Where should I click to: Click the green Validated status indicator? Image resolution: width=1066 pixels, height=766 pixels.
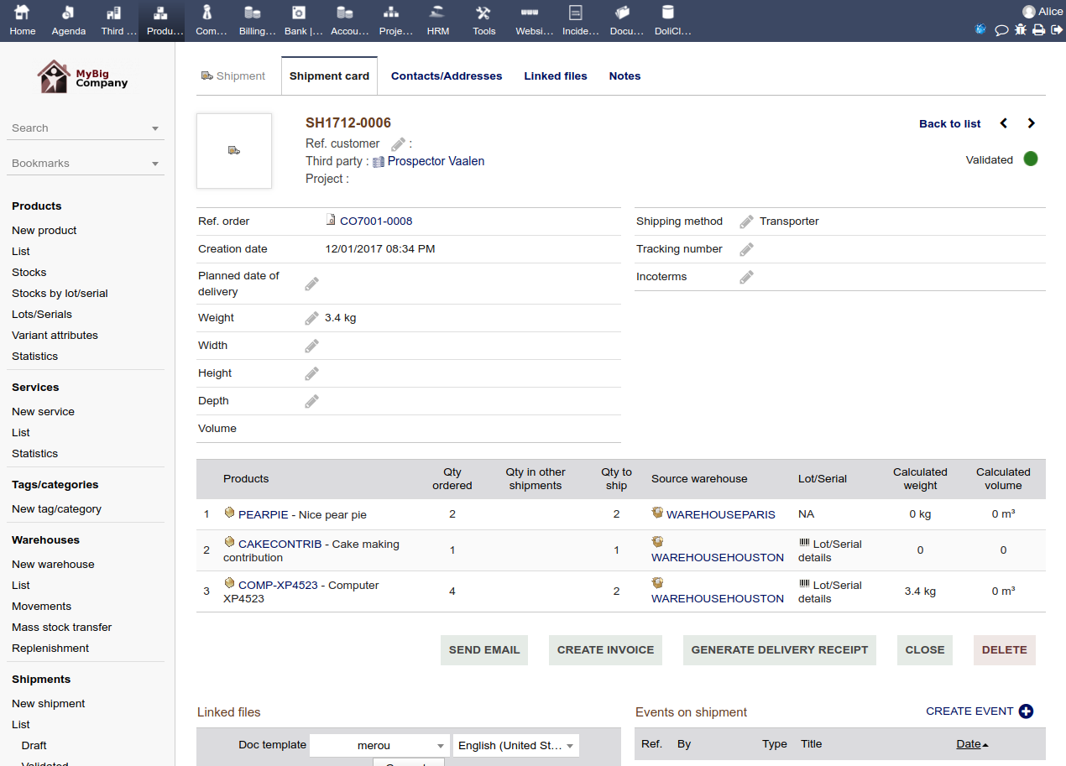point(1031,159)
